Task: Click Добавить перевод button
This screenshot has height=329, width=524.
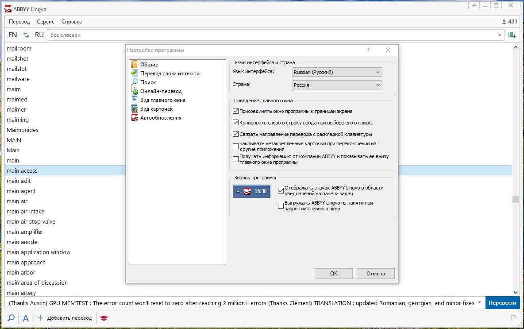Action: coord(65,318)
